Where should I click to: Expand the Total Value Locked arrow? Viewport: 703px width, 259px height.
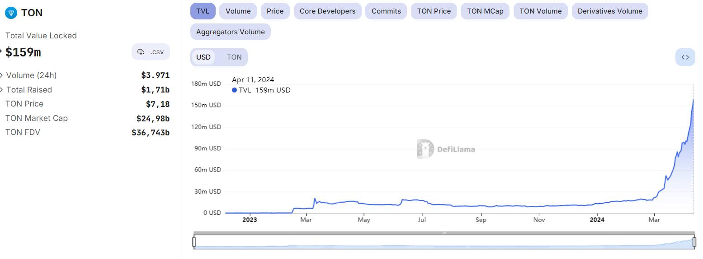pyautogui.click(x=1, y=51)
